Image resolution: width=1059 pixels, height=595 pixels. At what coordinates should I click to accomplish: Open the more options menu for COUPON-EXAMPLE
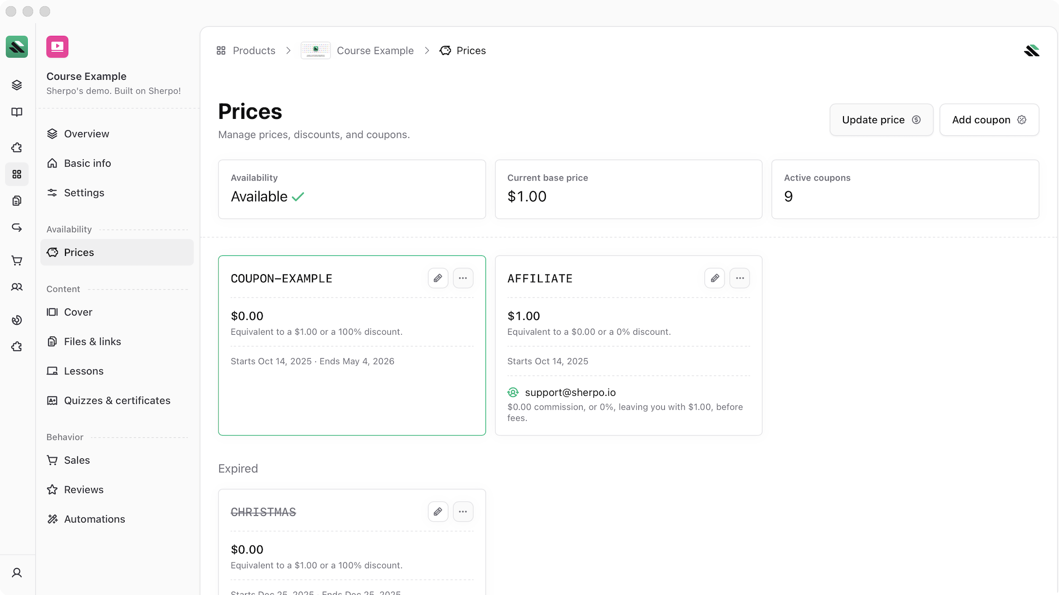[x=463, y=278]
